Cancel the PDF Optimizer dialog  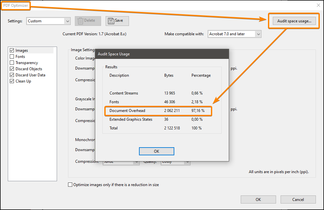[298, 199]
